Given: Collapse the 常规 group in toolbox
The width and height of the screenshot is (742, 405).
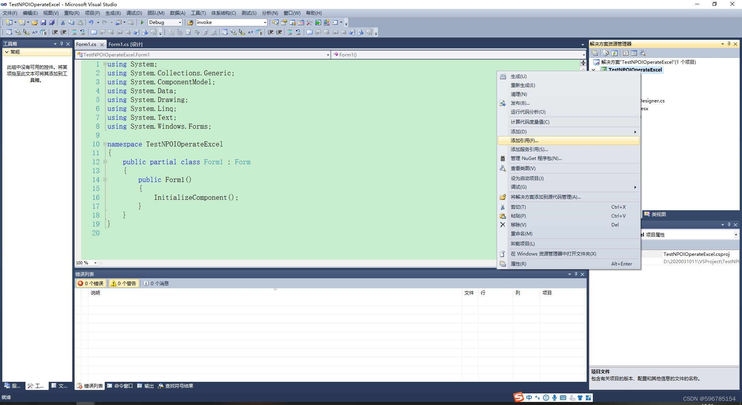Looking at the screenshot, I should 7,52.
